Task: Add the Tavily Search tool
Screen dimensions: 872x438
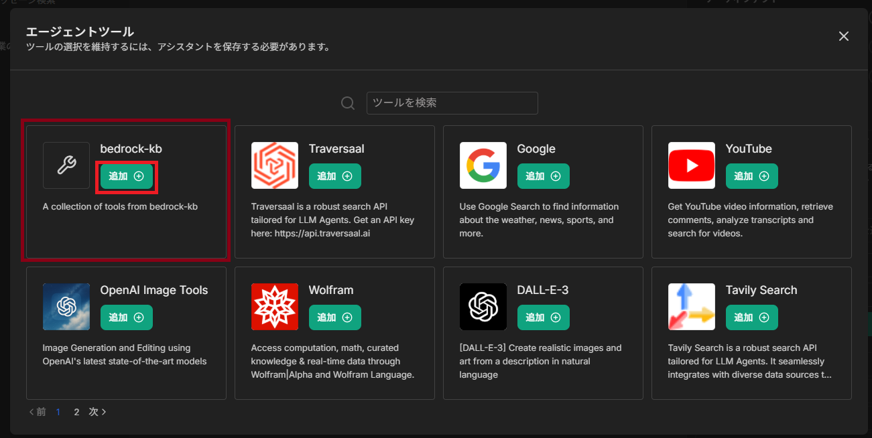Action: [x=752, y=317]
